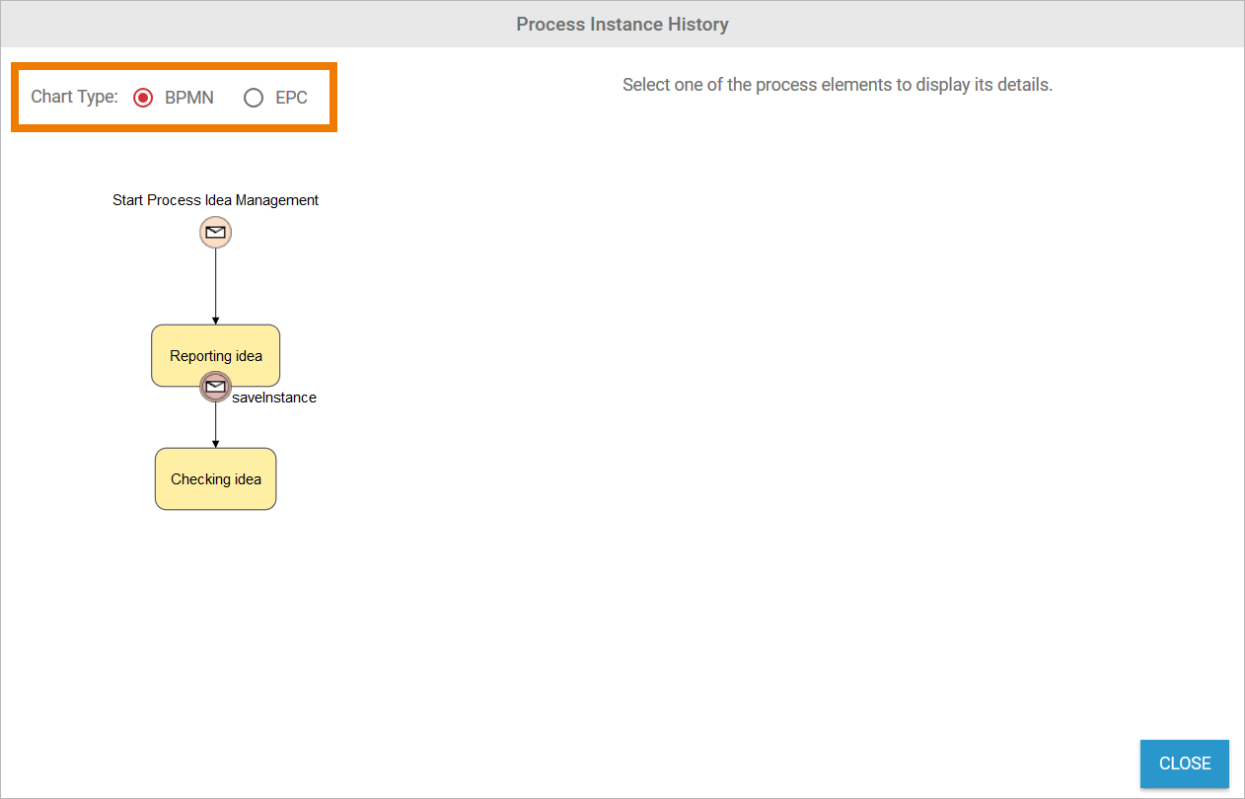
Task: Select the BPMN chart type radio button
Action: pyautogui.click(x=143, y=98)
